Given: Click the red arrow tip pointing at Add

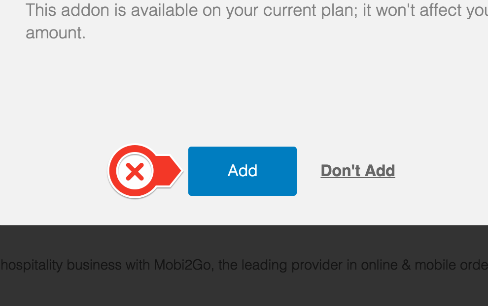Looking at the screenshot, I should [176, 171].
